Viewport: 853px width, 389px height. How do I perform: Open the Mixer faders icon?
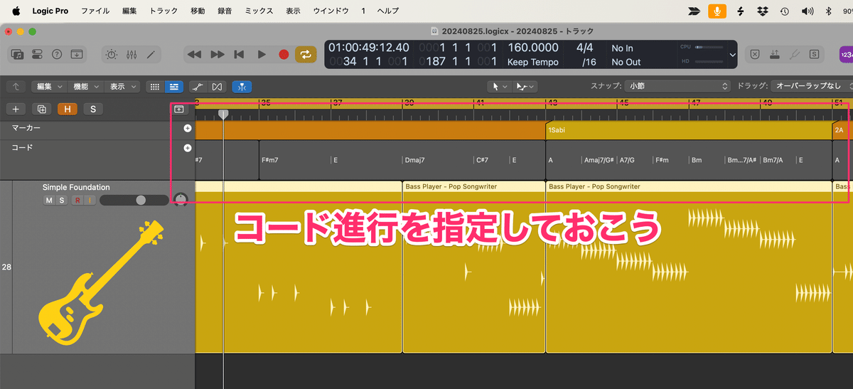132,54
